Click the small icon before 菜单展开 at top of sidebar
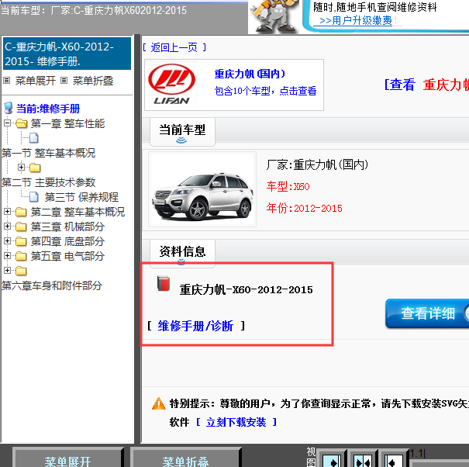Image resolution: width=469 pixels, height=467 pixels. tap(6, 81)
